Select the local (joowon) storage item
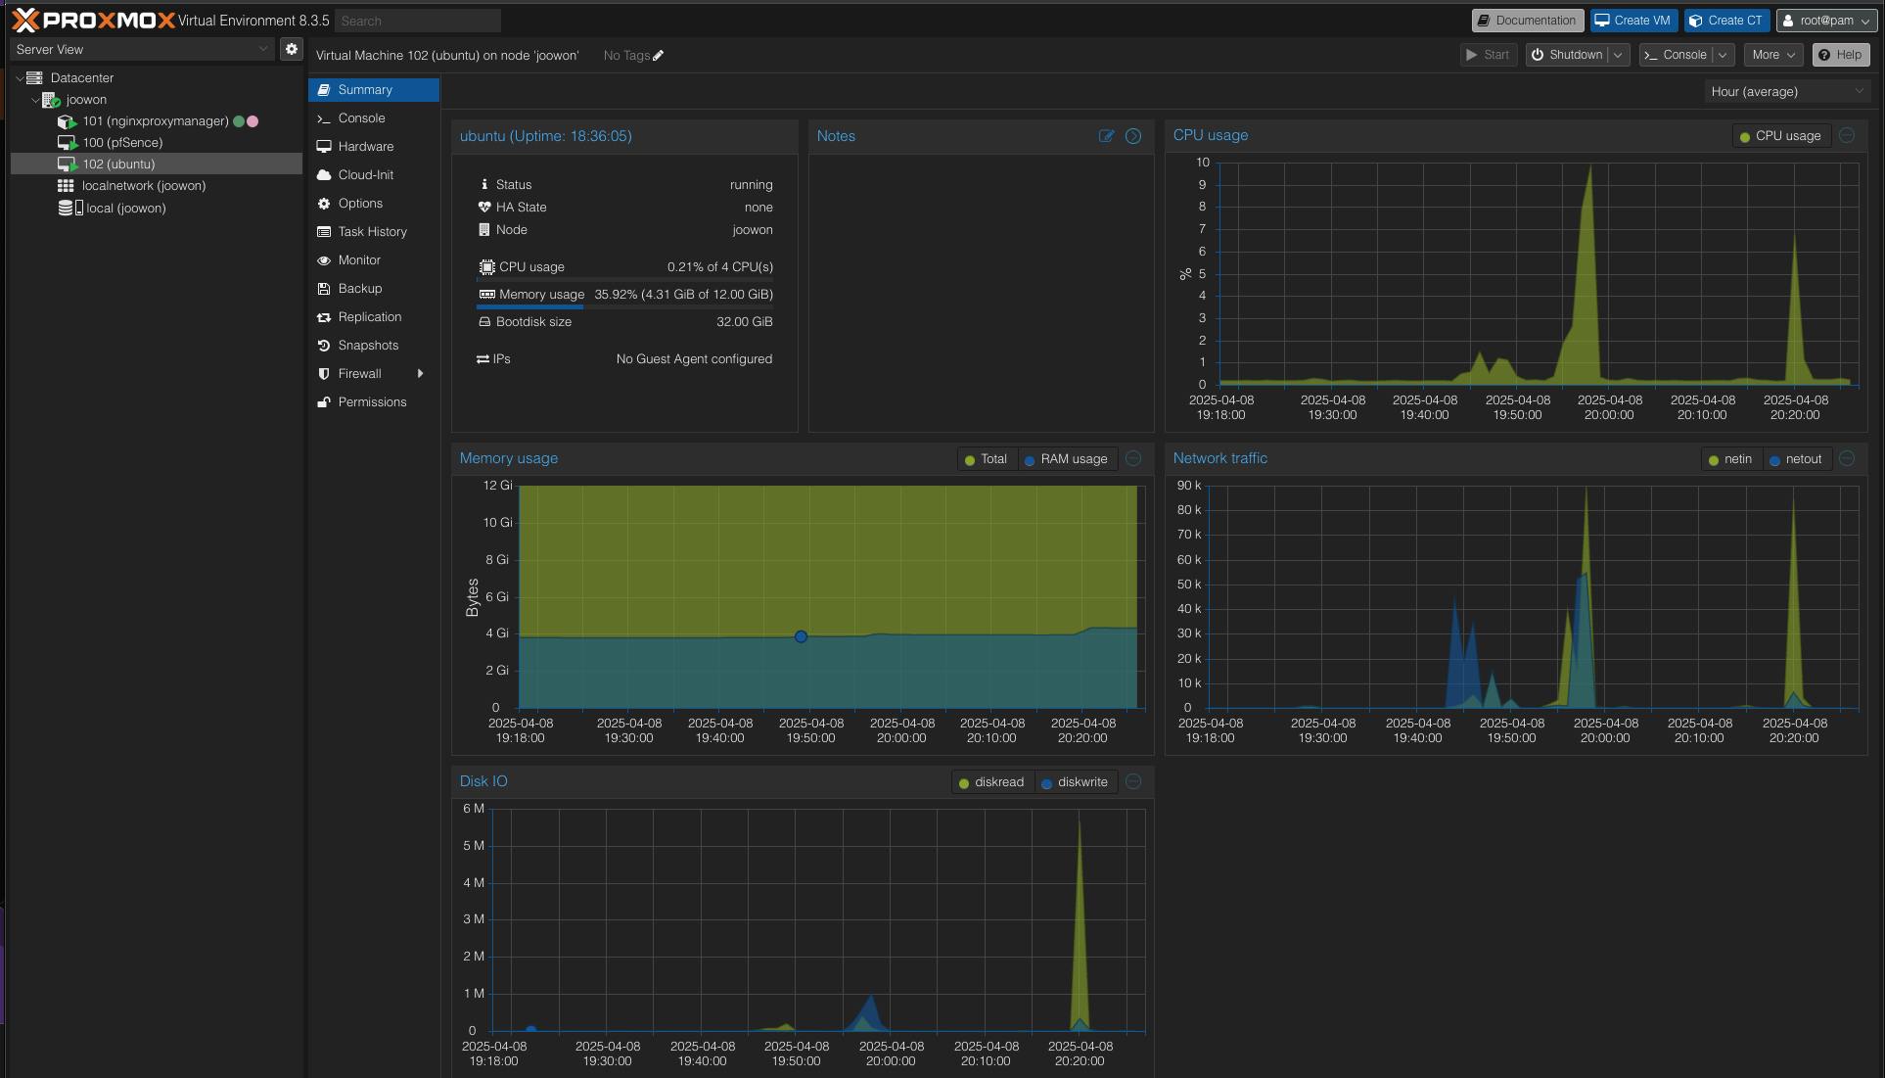This screenshot has width=1885, height=1078. coord(125,209)
